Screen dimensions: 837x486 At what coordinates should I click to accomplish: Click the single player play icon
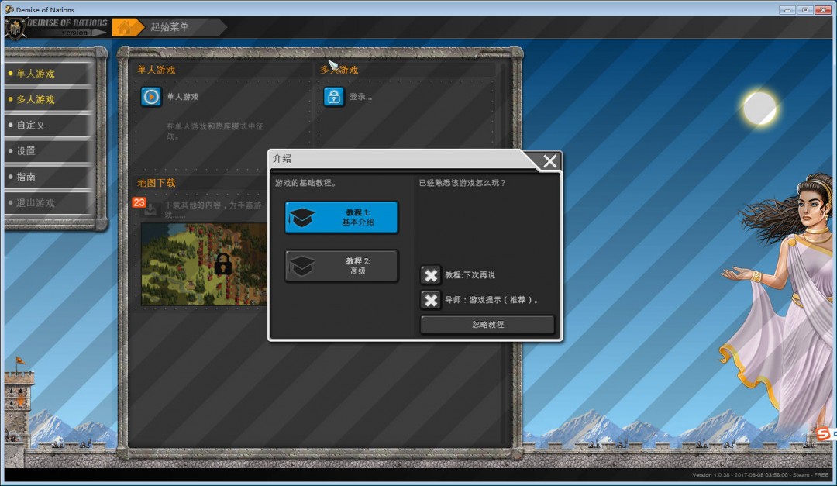click(151, 97)
